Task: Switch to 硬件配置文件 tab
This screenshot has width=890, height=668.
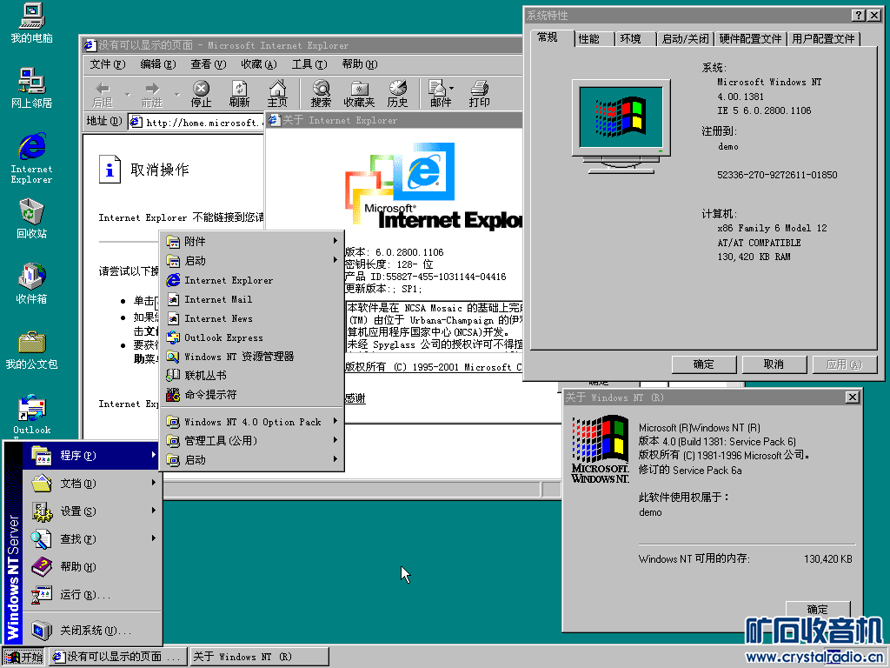Action: [x=750, y=38]
